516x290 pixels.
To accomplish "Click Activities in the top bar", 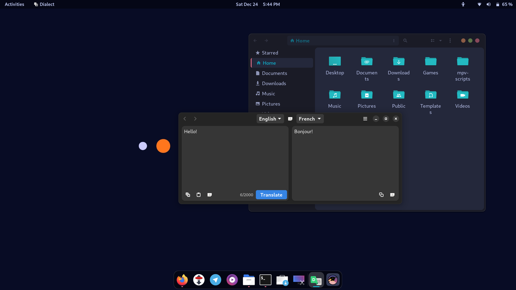I will (x=15, y=4).
